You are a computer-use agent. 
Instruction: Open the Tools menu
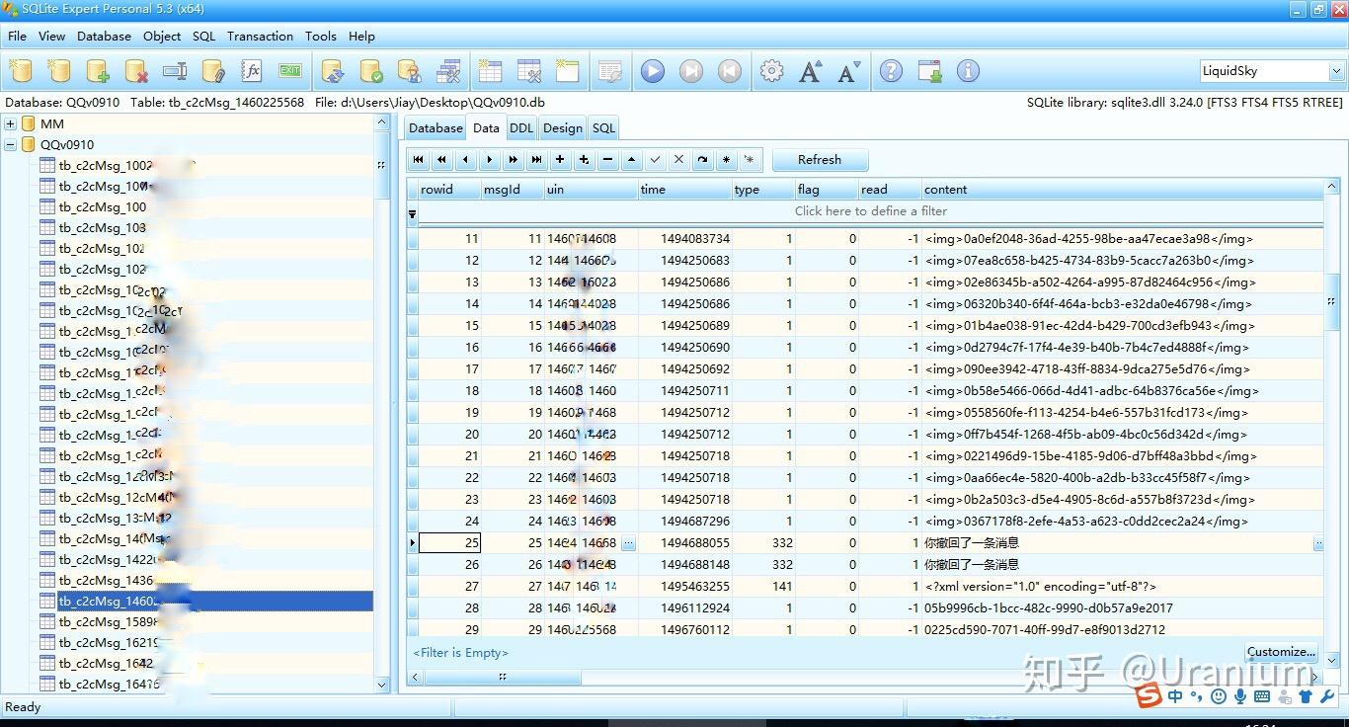(x=320, y=37)
